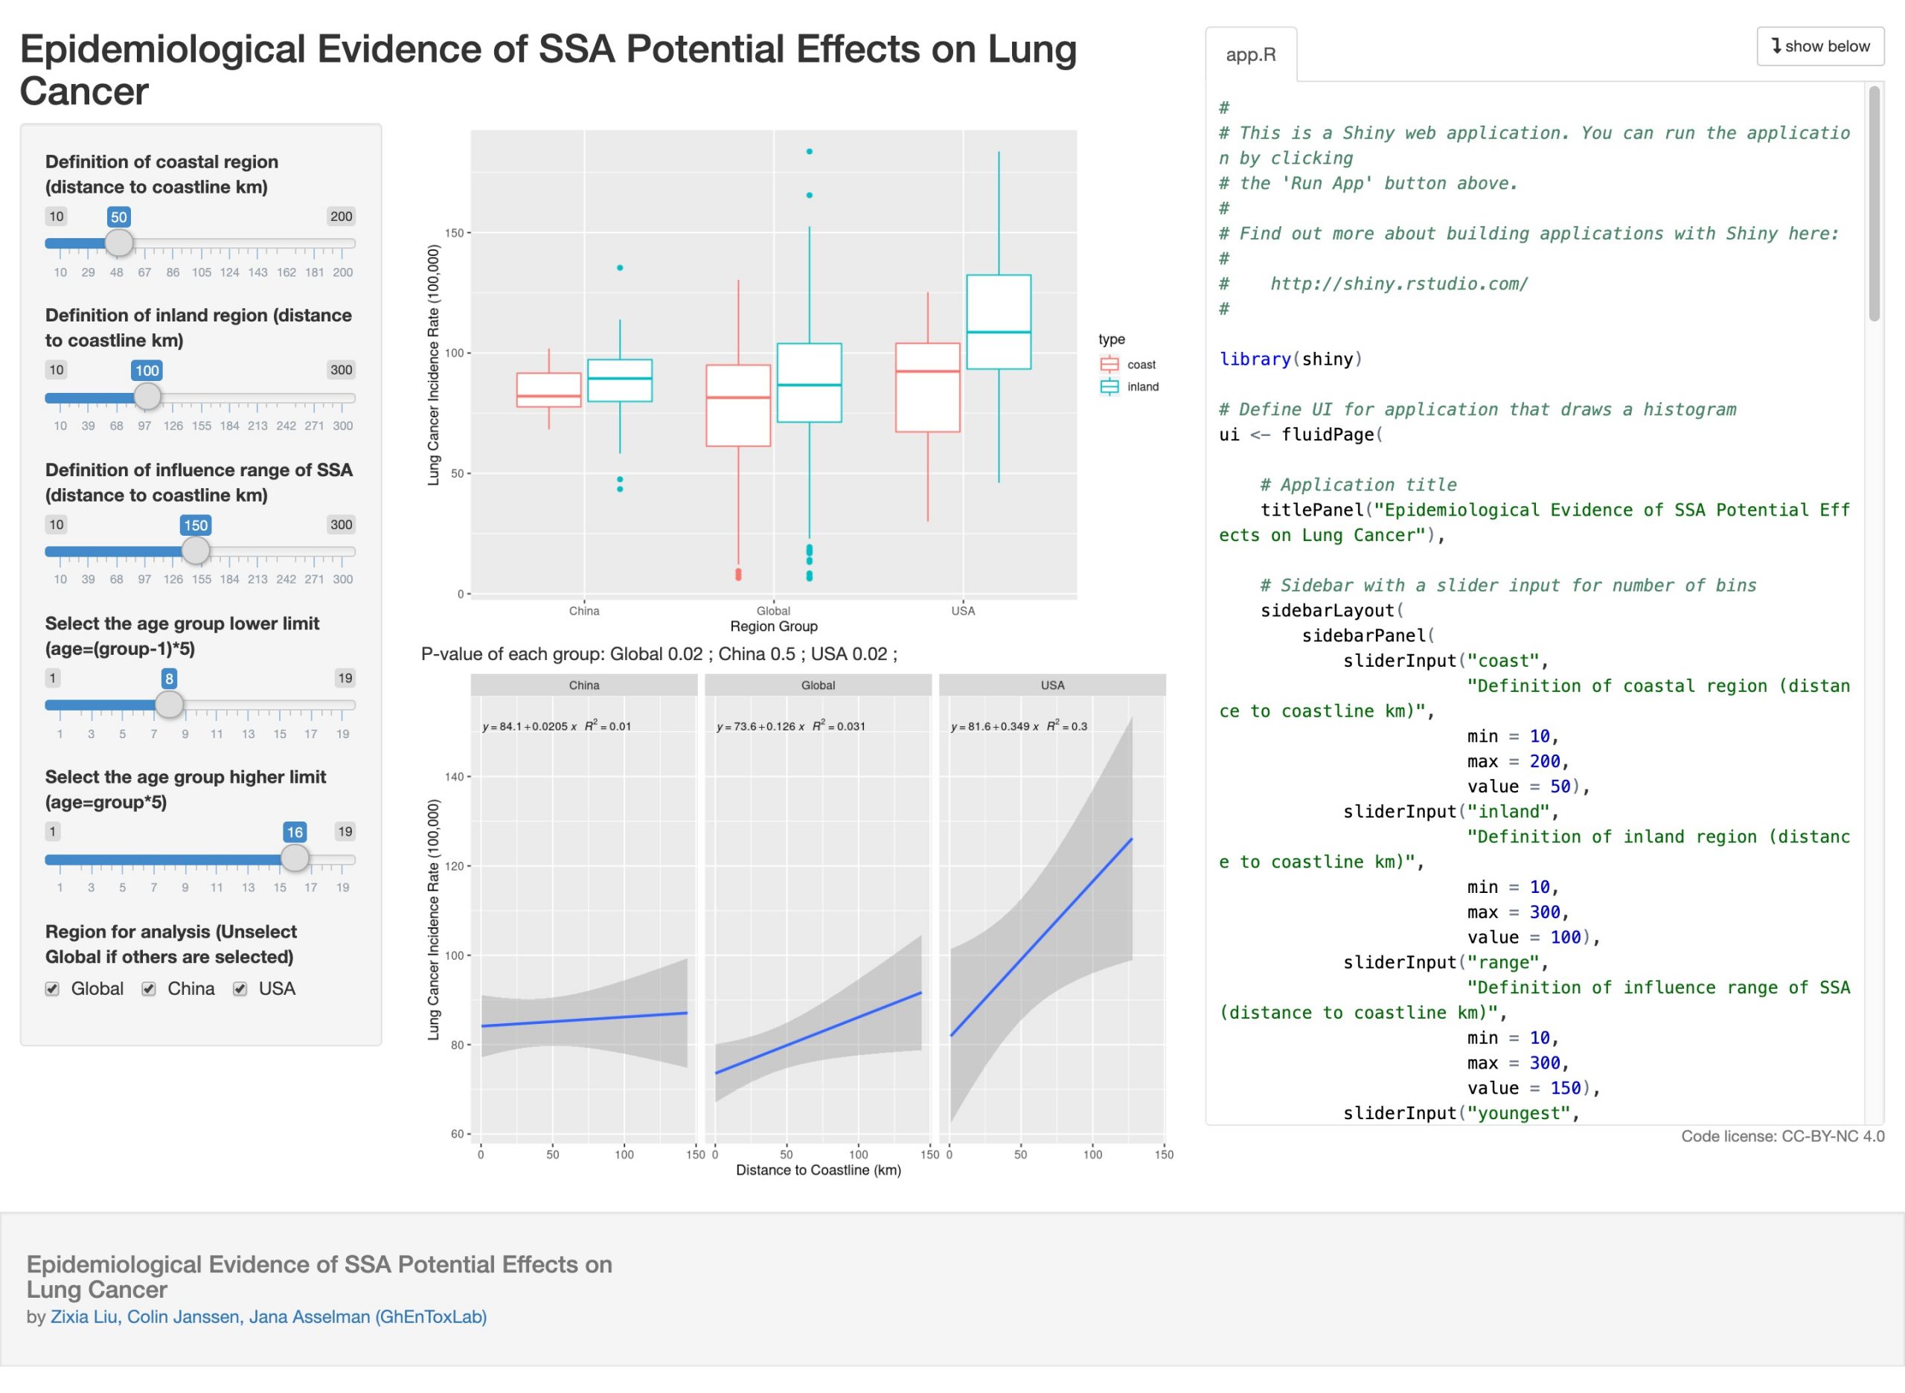Image resolution: width=1905 pixels, height=1393 pixels.
Task: Click the show below button
Action: coord(1820,46)
